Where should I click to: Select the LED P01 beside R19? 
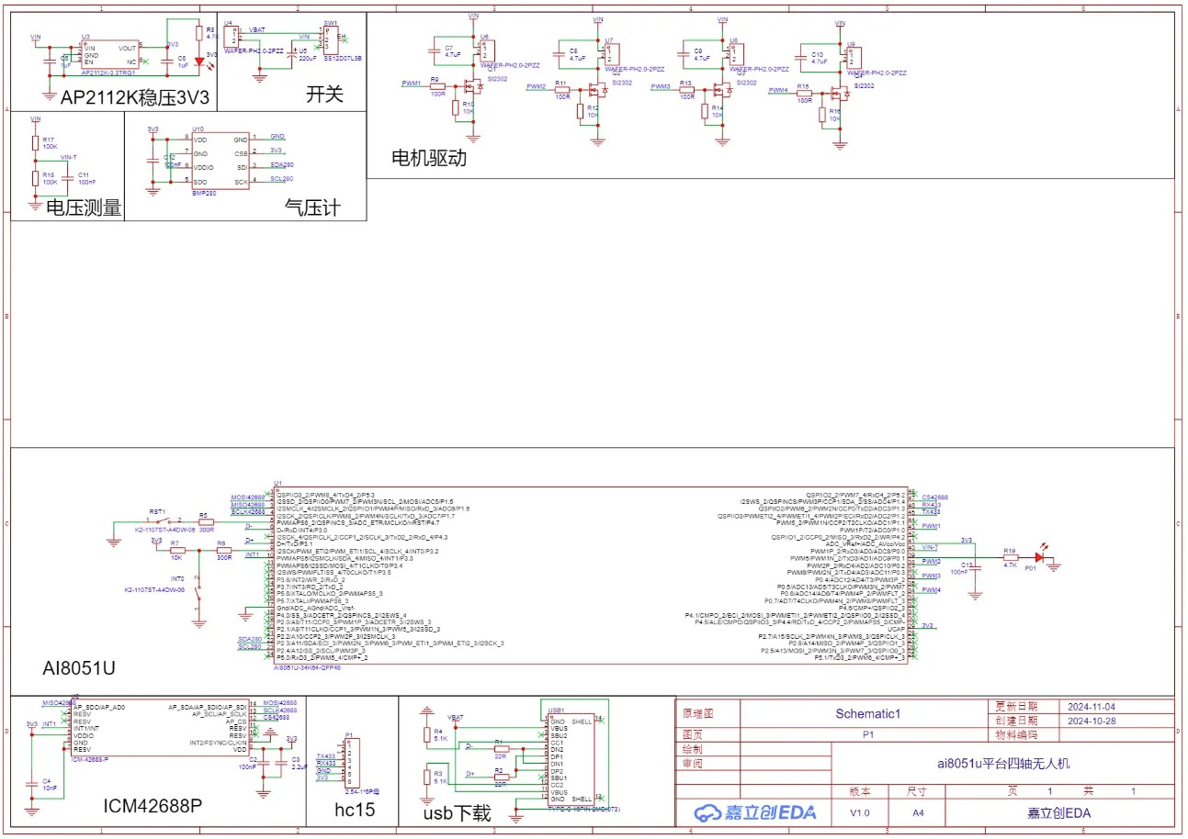(x=1040, y=556)
